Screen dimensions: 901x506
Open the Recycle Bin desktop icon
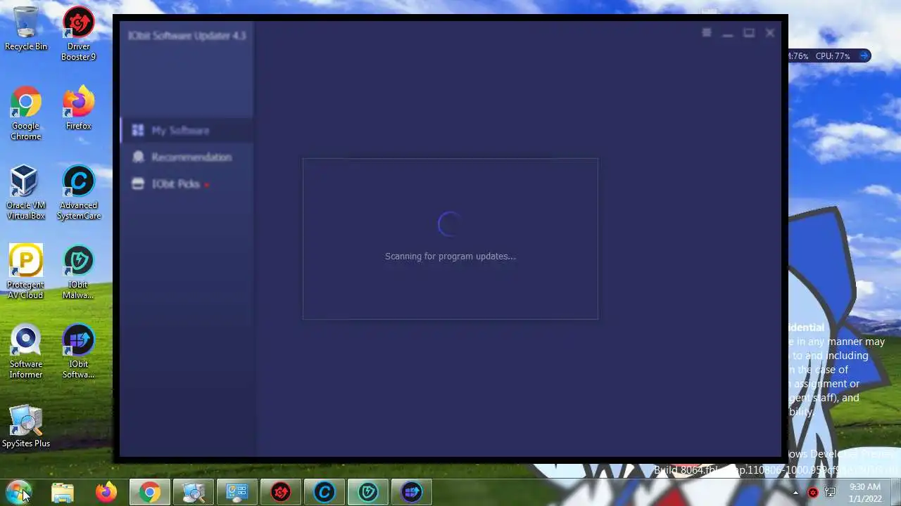[26, 29]
